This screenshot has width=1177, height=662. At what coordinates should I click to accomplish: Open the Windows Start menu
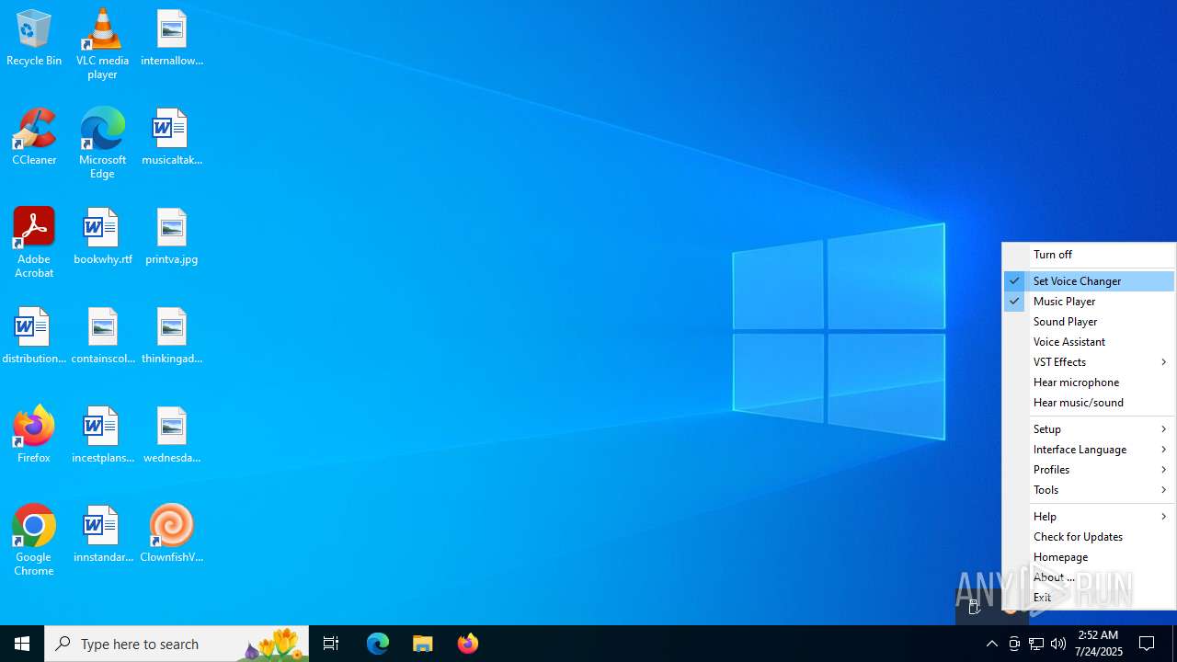22,644
